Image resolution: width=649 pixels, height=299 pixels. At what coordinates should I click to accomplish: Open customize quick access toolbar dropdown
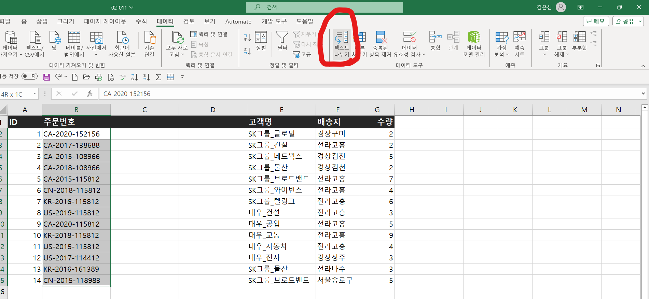(x=182, y=77)
